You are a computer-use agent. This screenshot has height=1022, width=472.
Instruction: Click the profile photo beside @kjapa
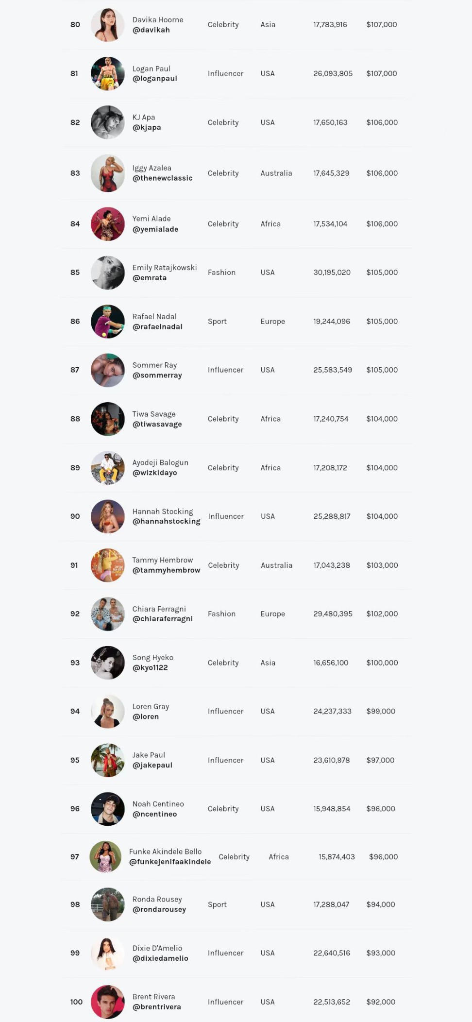[x=108, y=122]
